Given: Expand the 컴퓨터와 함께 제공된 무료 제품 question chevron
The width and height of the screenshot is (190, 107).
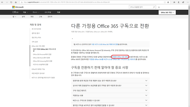Looking at the screenshot, I should [x=146, y=81].
